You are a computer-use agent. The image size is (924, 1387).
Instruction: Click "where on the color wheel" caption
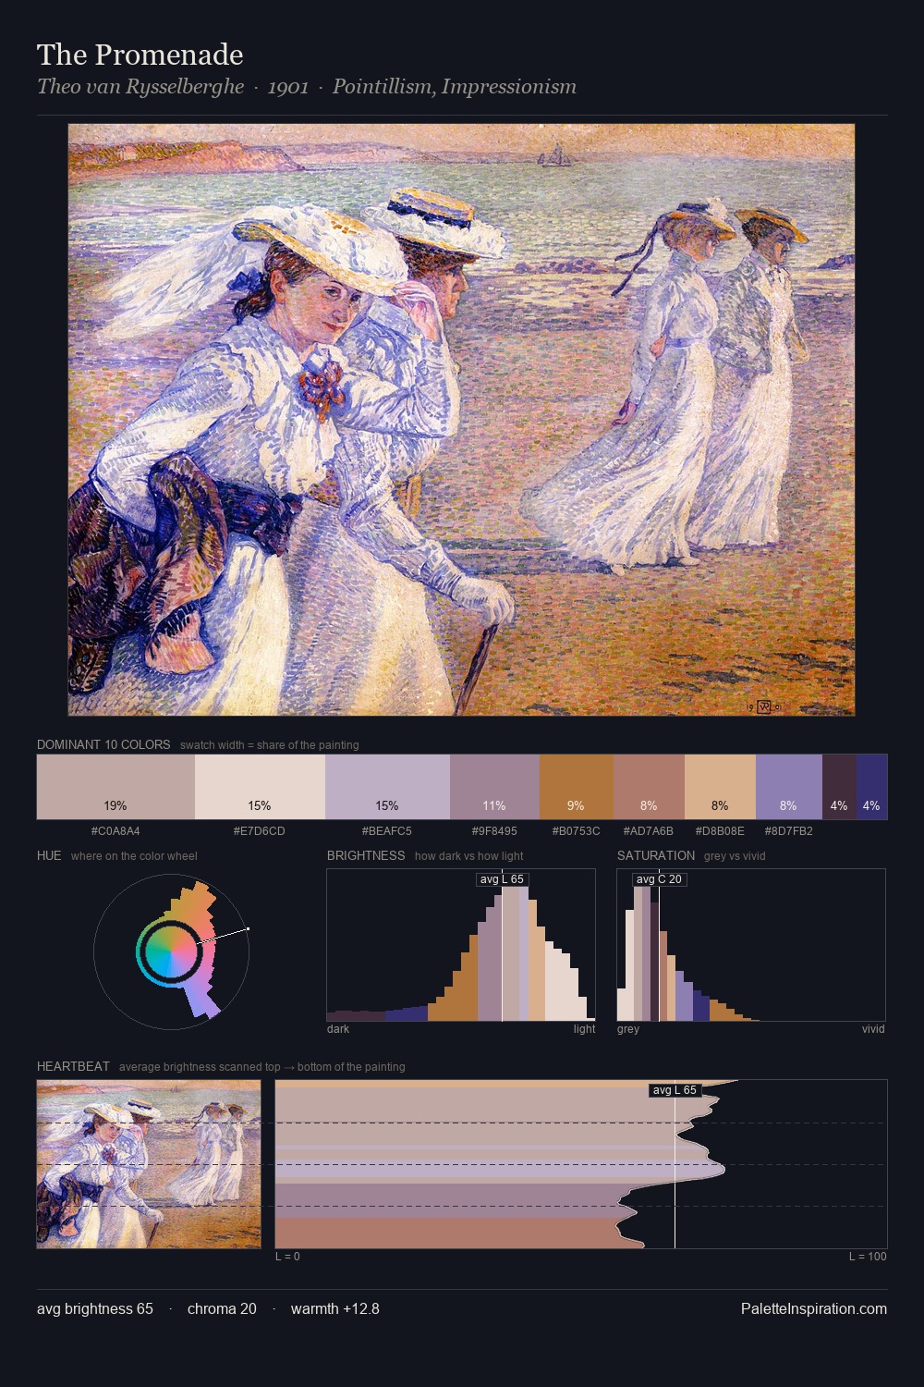coord(134,856)
